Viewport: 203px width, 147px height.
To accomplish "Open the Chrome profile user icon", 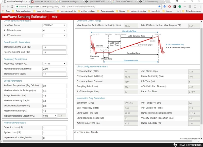I will [177, 1].
